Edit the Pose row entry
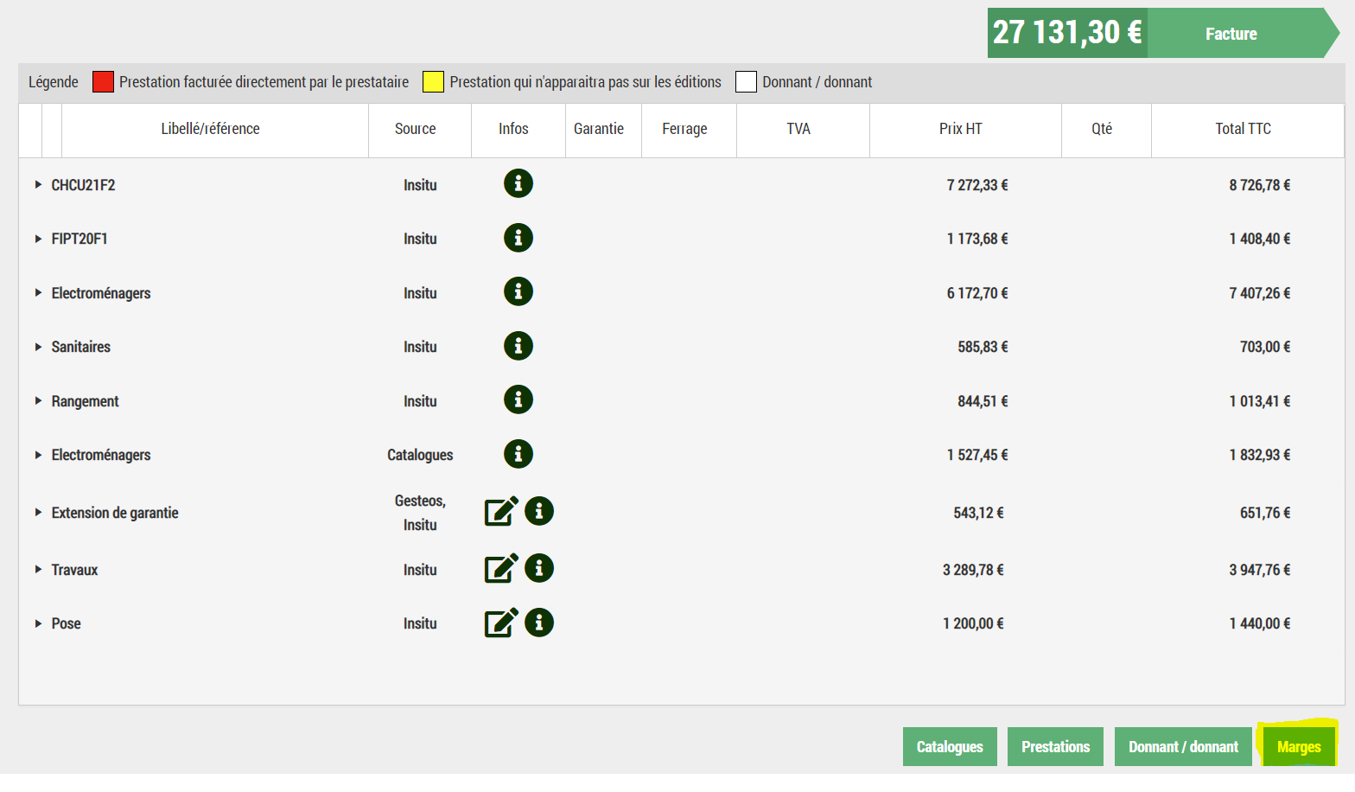Screen dimensions: 1355x792 pyautogui.click(x=500, y=623)
